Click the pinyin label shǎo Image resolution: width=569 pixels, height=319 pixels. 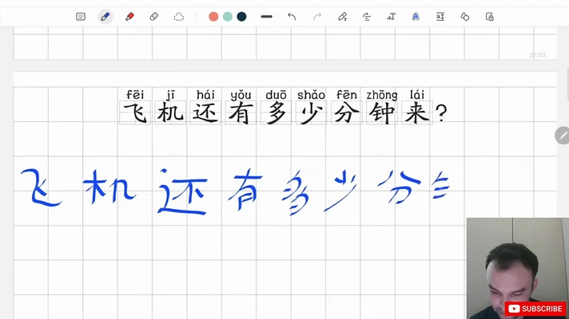click(x=311, y=95)
